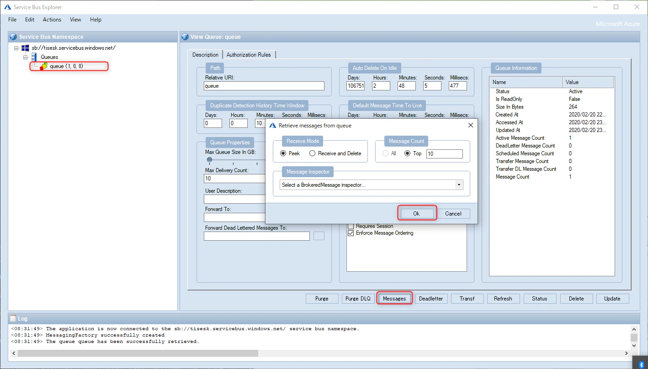Click the Transf button
The height and width of the screenshot is (369, 648).
tap(467, 299)
